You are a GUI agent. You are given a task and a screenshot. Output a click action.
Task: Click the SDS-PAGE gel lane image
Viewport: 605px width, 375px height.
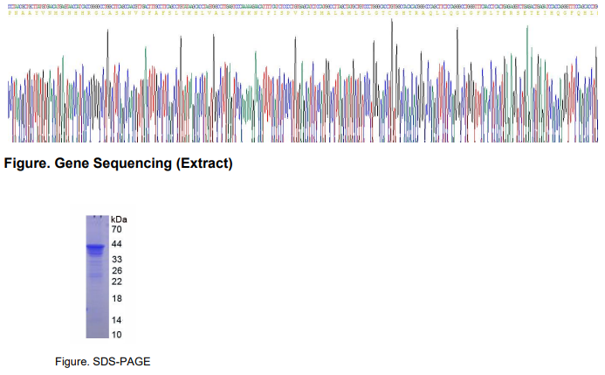pos(97,277)
